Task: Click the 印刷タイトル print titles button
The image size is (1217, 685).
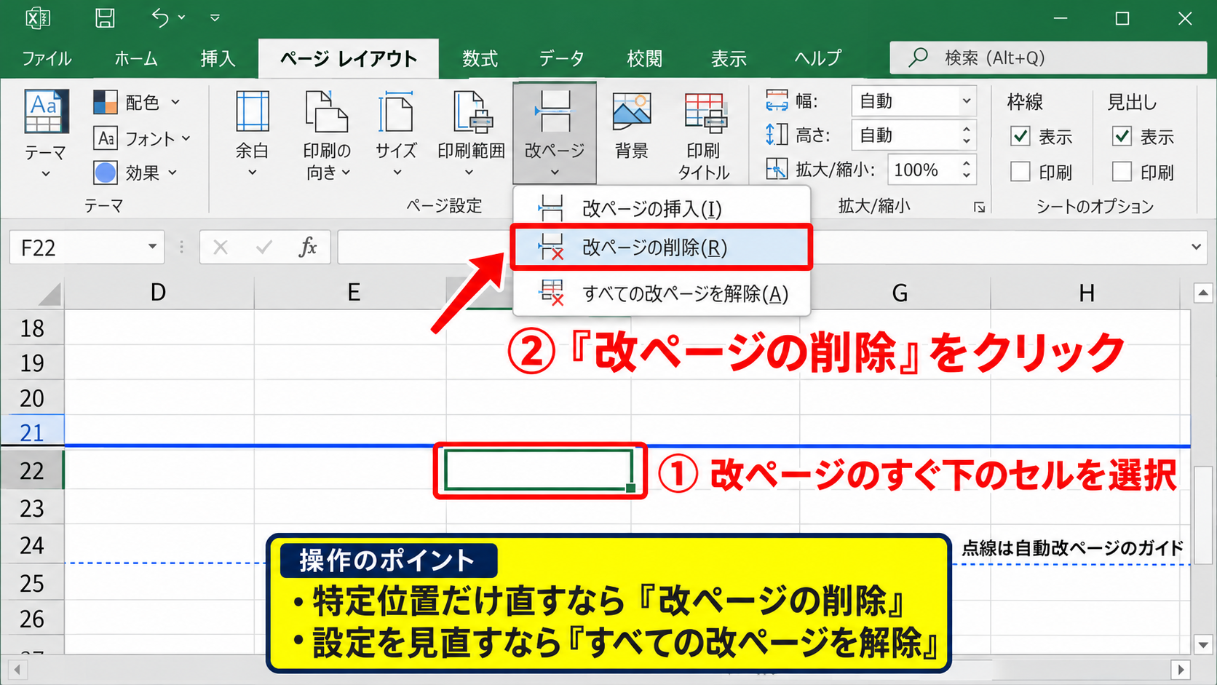Action: [703, 135]
